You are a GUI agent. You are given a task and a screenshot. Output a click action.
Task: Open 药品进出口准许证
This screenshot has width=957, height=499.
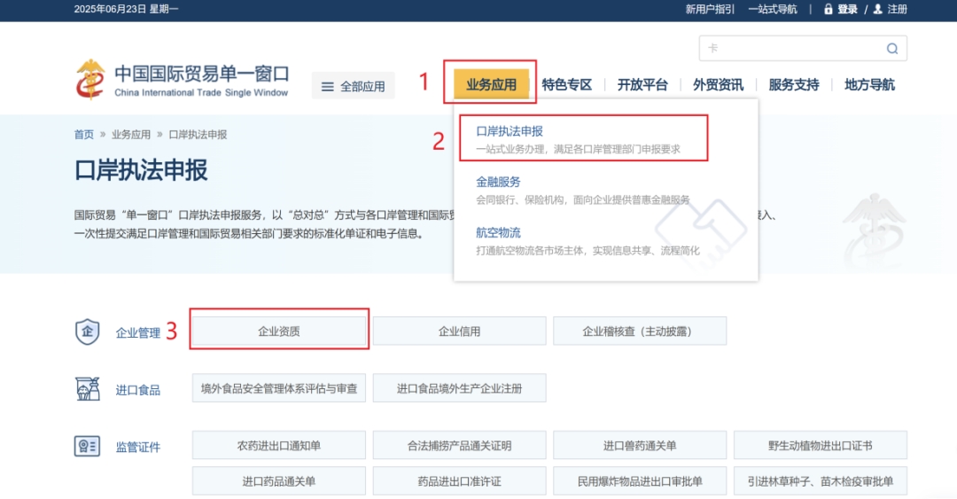(460, 481)
